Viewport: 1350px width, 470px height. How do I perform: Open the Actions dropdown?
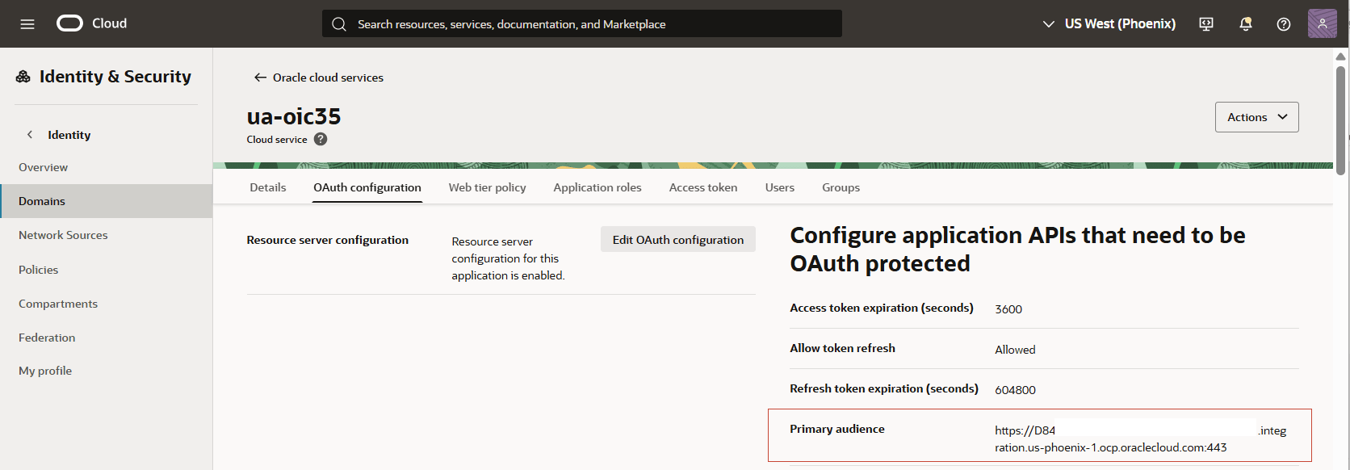(x=1257, y=117)
